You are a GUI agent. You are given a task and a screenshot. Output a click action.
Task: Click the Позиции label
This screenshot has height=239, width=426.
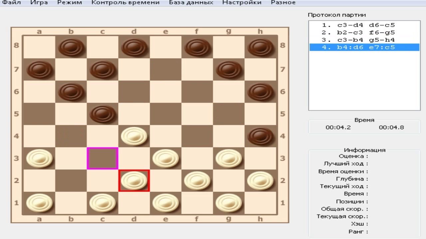coord(352,201)
